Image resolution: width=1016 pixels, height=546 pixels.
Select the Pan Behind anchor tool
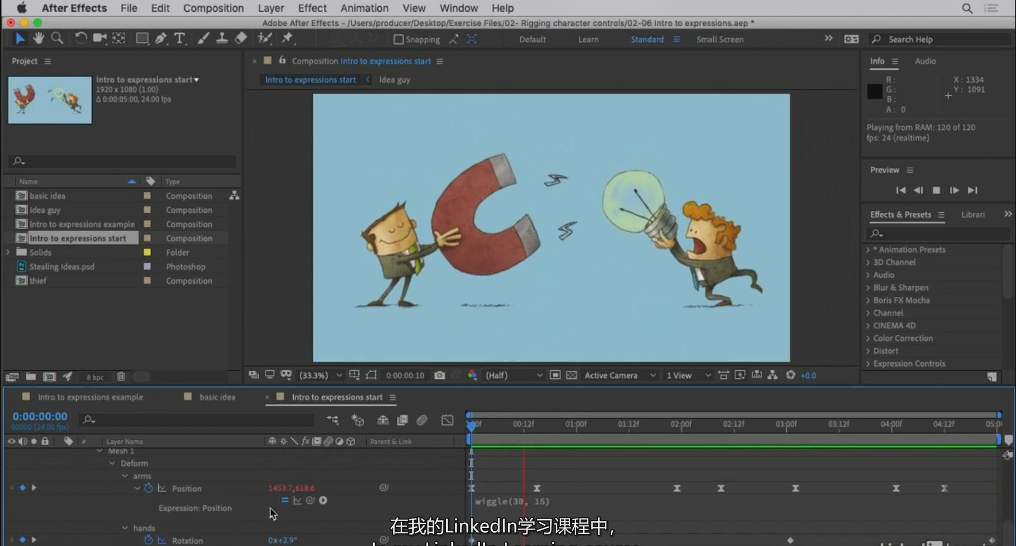pos(119,38)
